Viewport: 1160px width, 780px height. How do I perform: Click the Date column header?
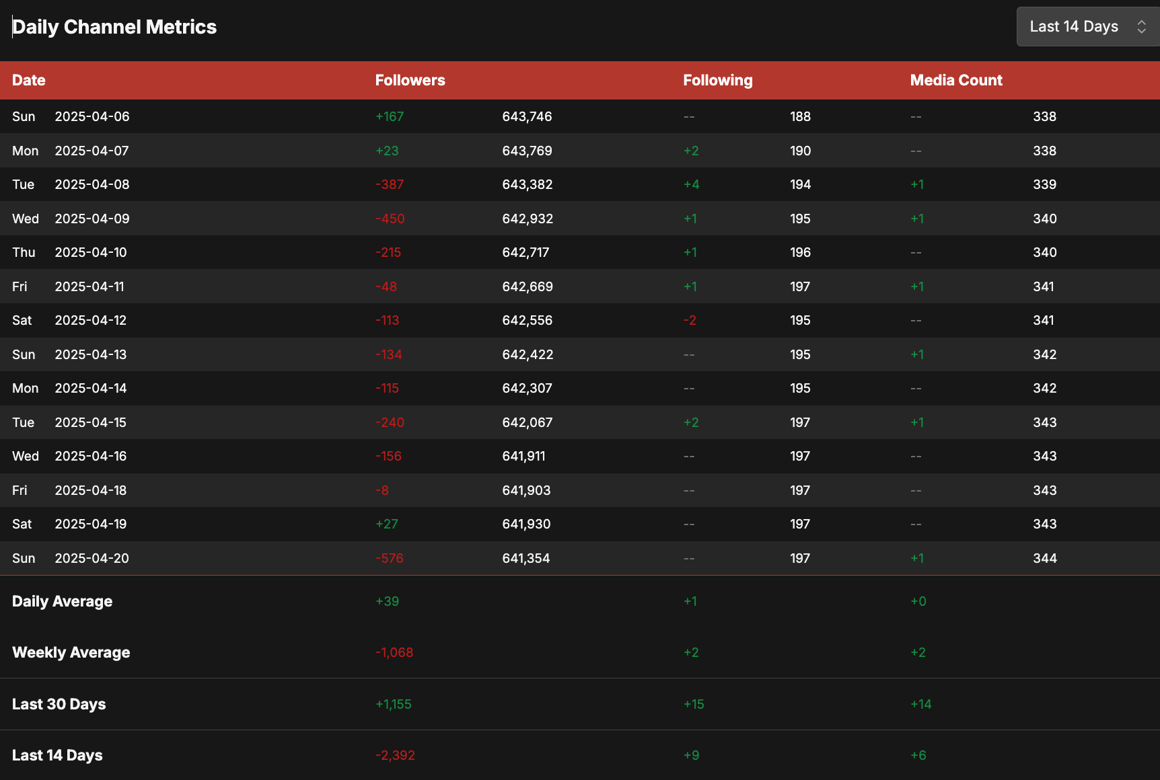29,80
